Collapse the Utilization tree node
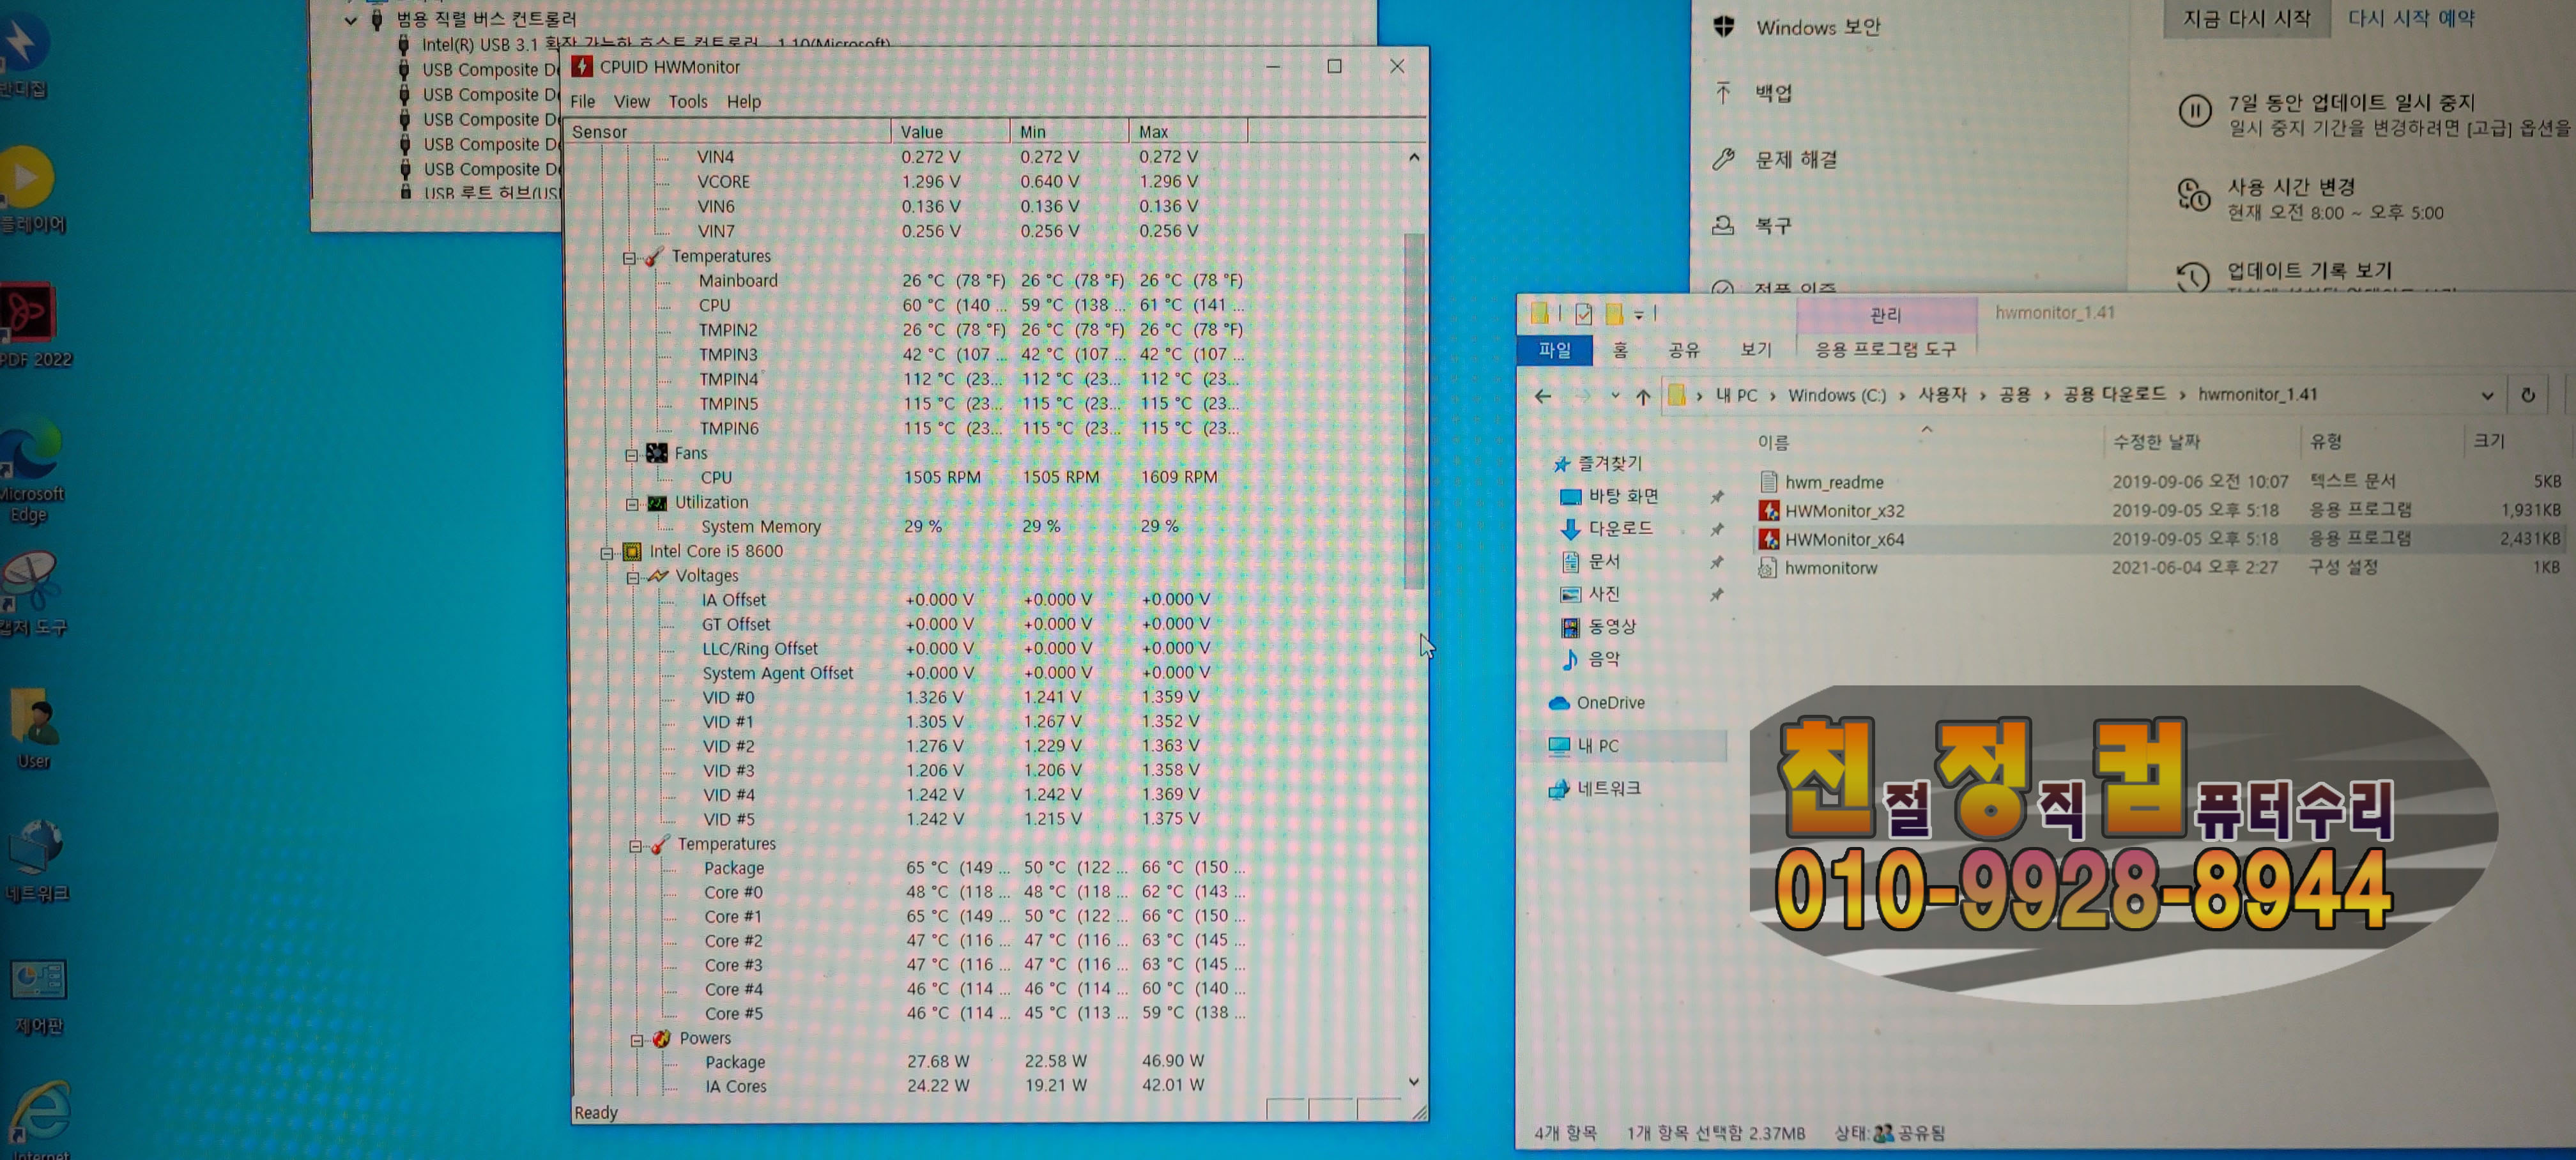 tap(632, 504)
